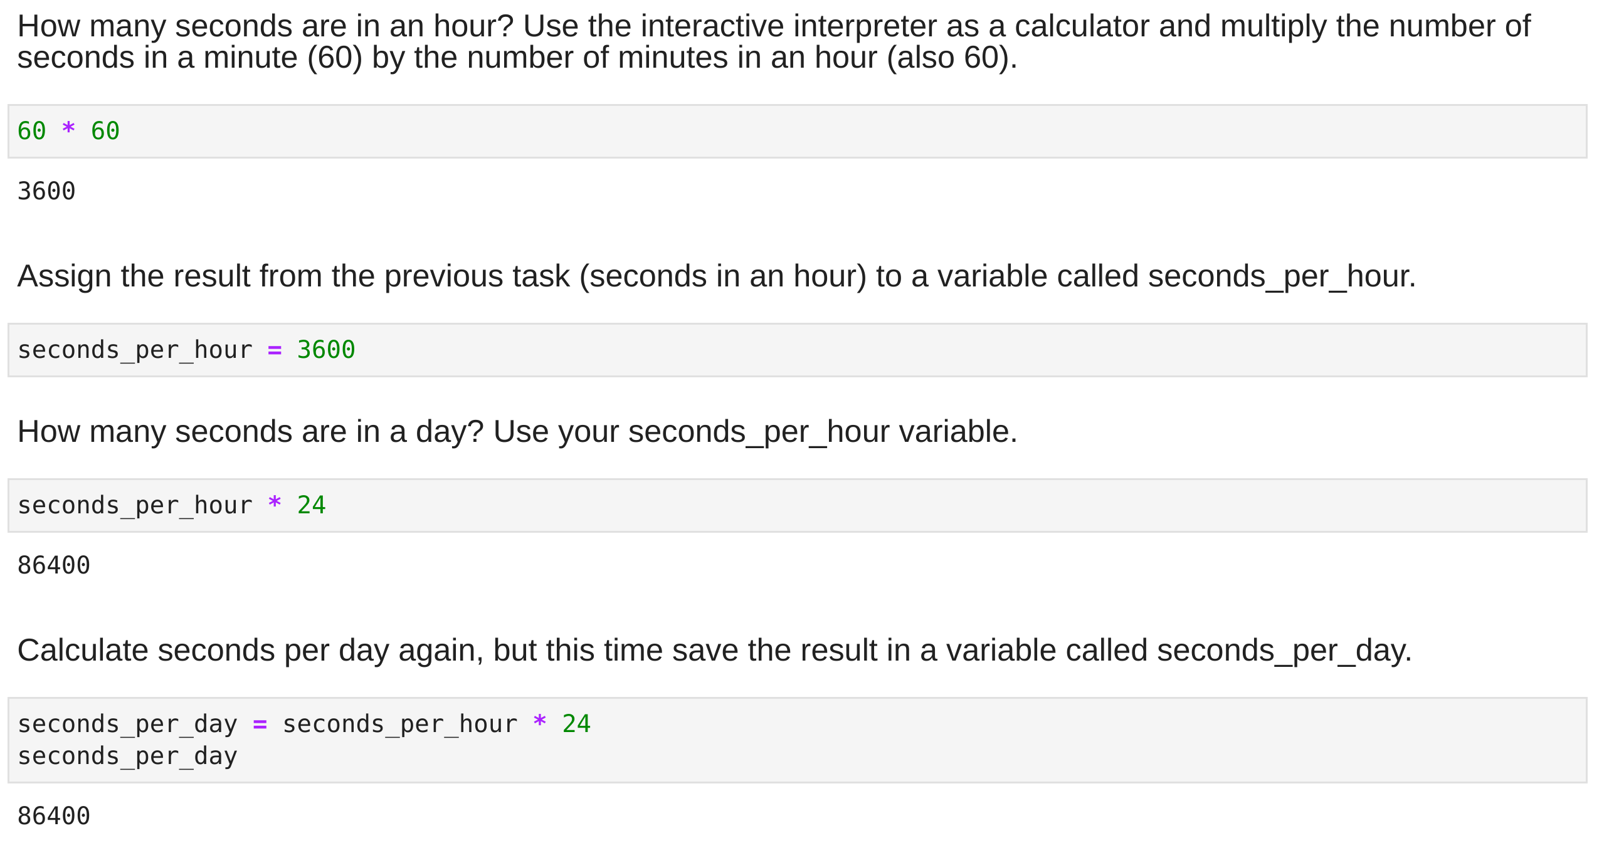1614x848 pixels.
Task: Click the 'How many seconds are in a day' text
Action: tap(517, 431)
